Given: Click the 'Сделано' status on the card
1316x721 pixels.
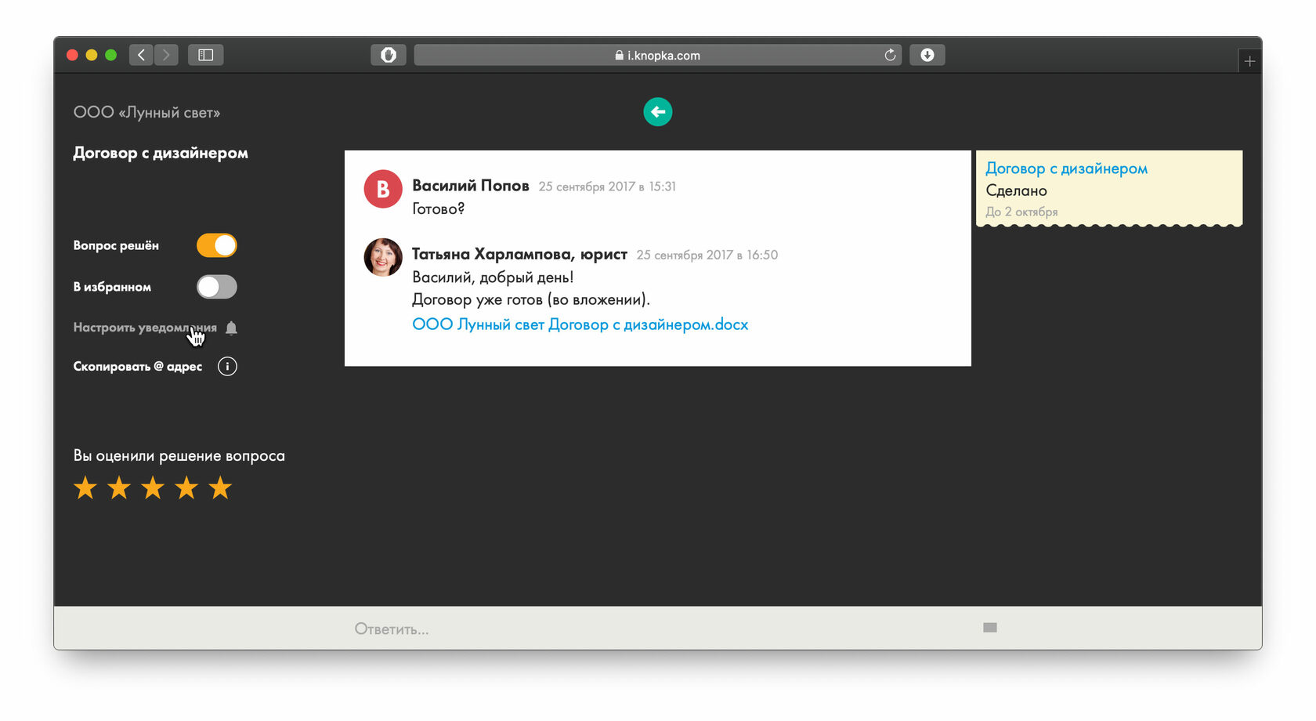Looking at the screenshot, I should coord(1016,190).
